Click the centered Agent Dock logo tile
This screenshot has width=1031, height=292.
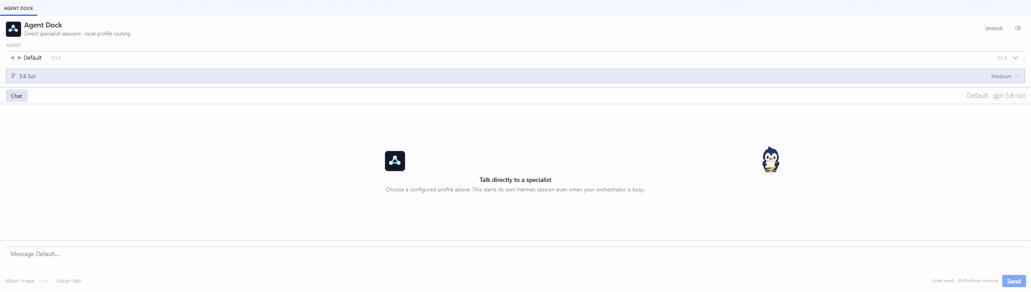tap(395, 161)
